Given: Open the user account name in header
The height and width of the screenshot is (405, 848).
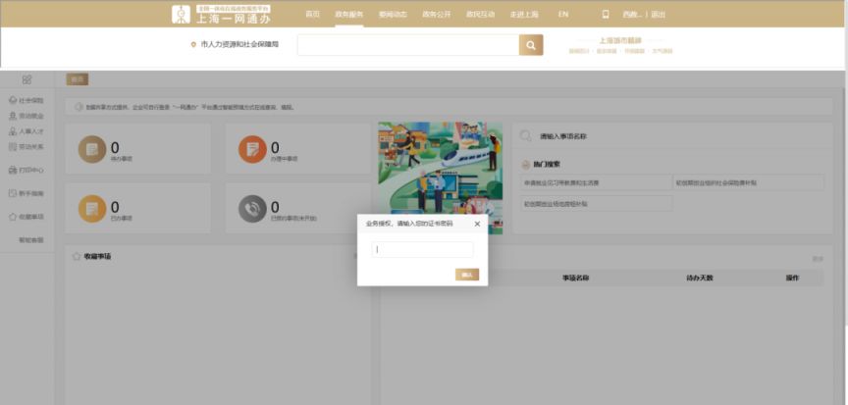Looking at the screenshot, I should point(632,15).
